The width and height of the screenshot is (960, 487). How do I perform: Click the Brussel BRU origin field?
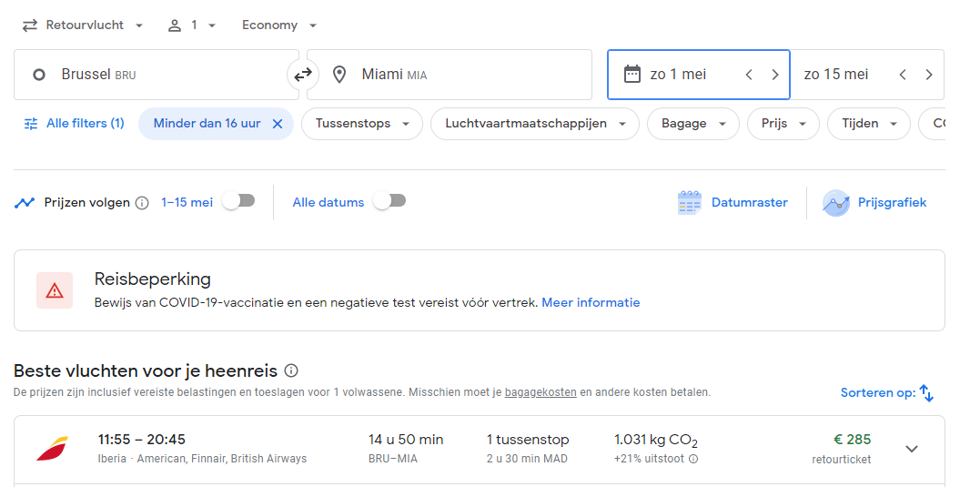pyautogui.click(x=157, y=75)
